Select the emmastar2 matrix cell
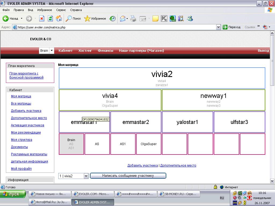This screenshot has height=206, width=275. (136, 122)
